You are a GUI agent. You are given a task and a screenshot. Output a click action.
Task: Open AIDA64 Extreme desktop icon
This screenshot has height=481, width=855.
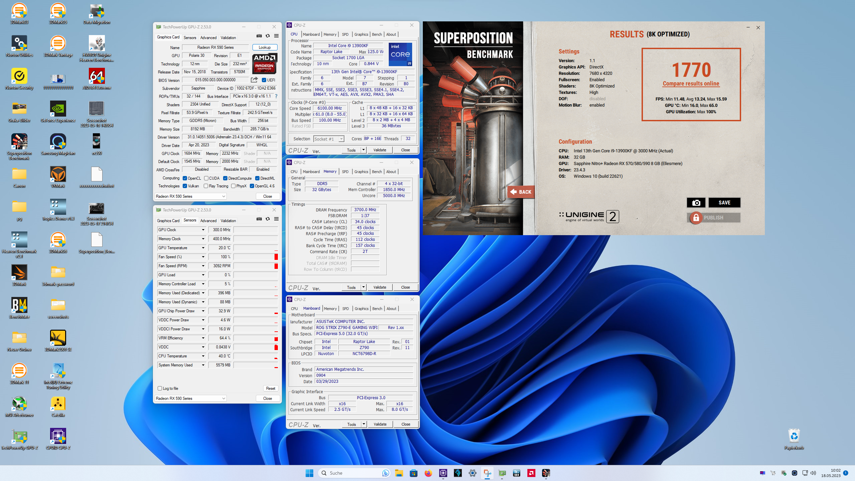[x=97, y=79]
